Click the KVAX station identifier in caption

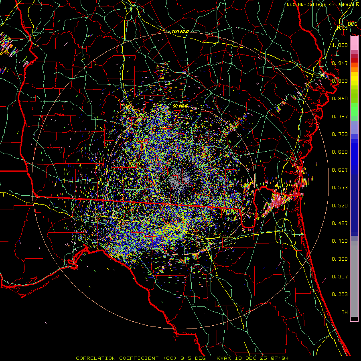[x=224, y=358]
